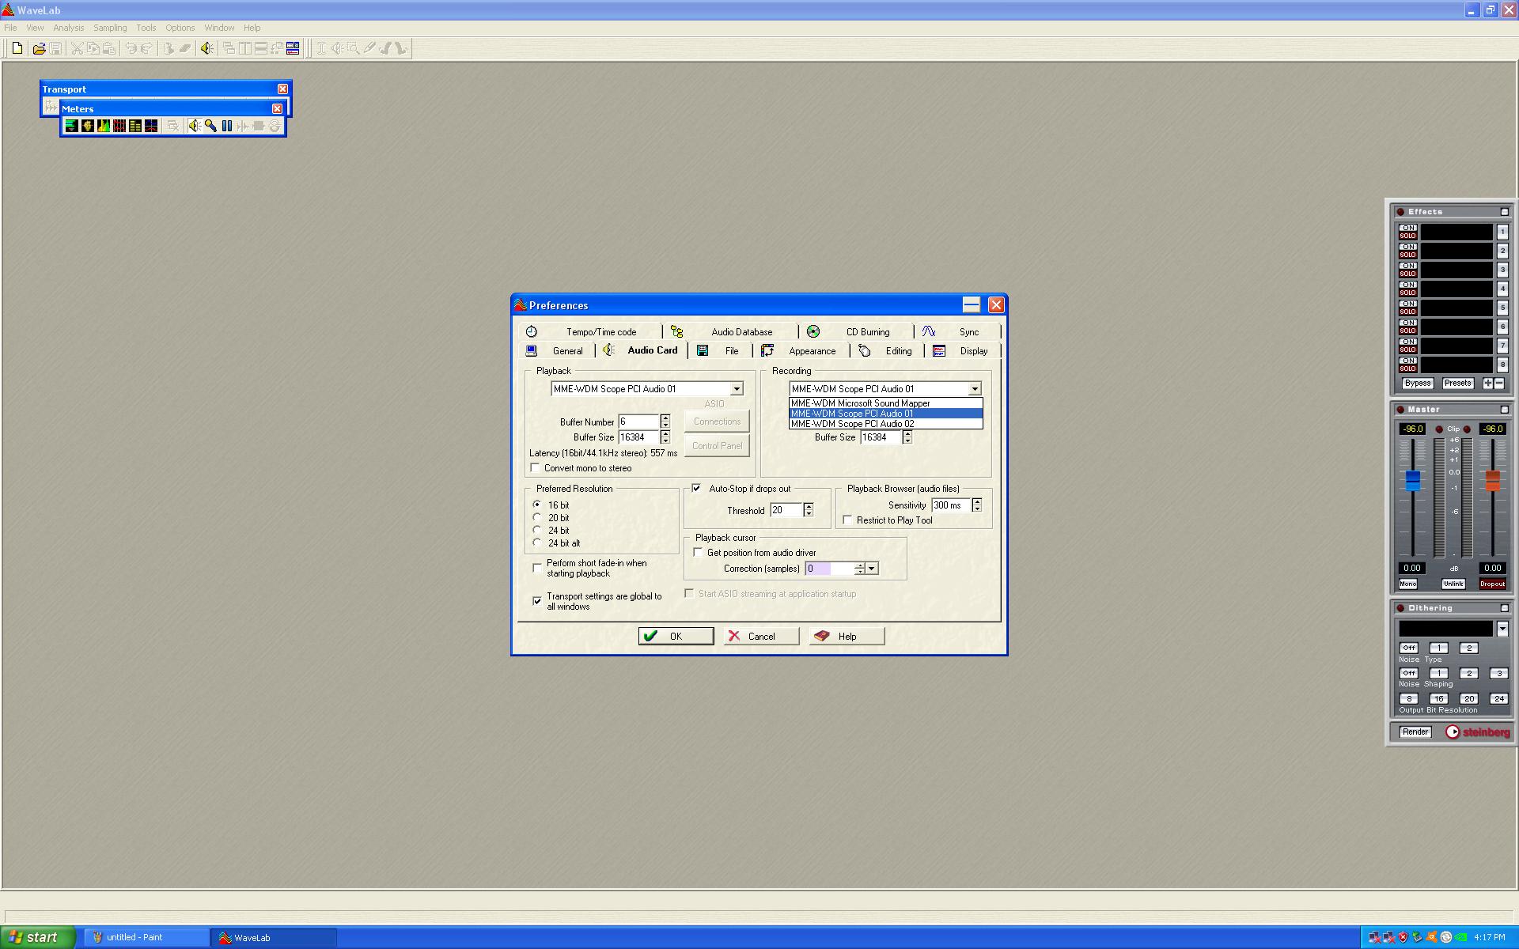Click the New document toolbar icon
Image resolution: width=1519 pixels, height=949 pixels.
coord(17,48)
